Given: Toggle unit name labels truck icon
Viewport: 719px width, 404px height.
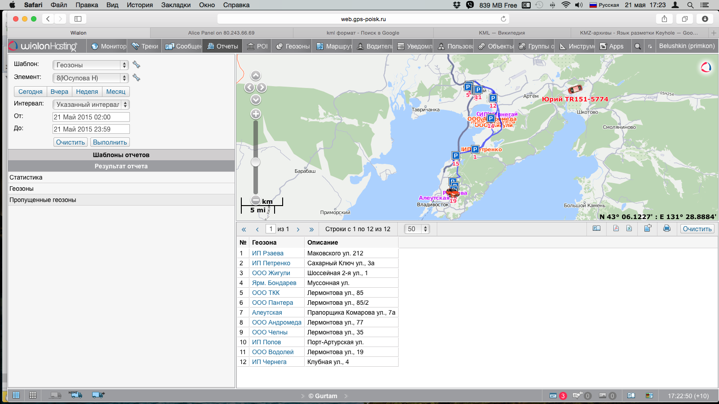Looking at the screenshot, I should 75,395.
